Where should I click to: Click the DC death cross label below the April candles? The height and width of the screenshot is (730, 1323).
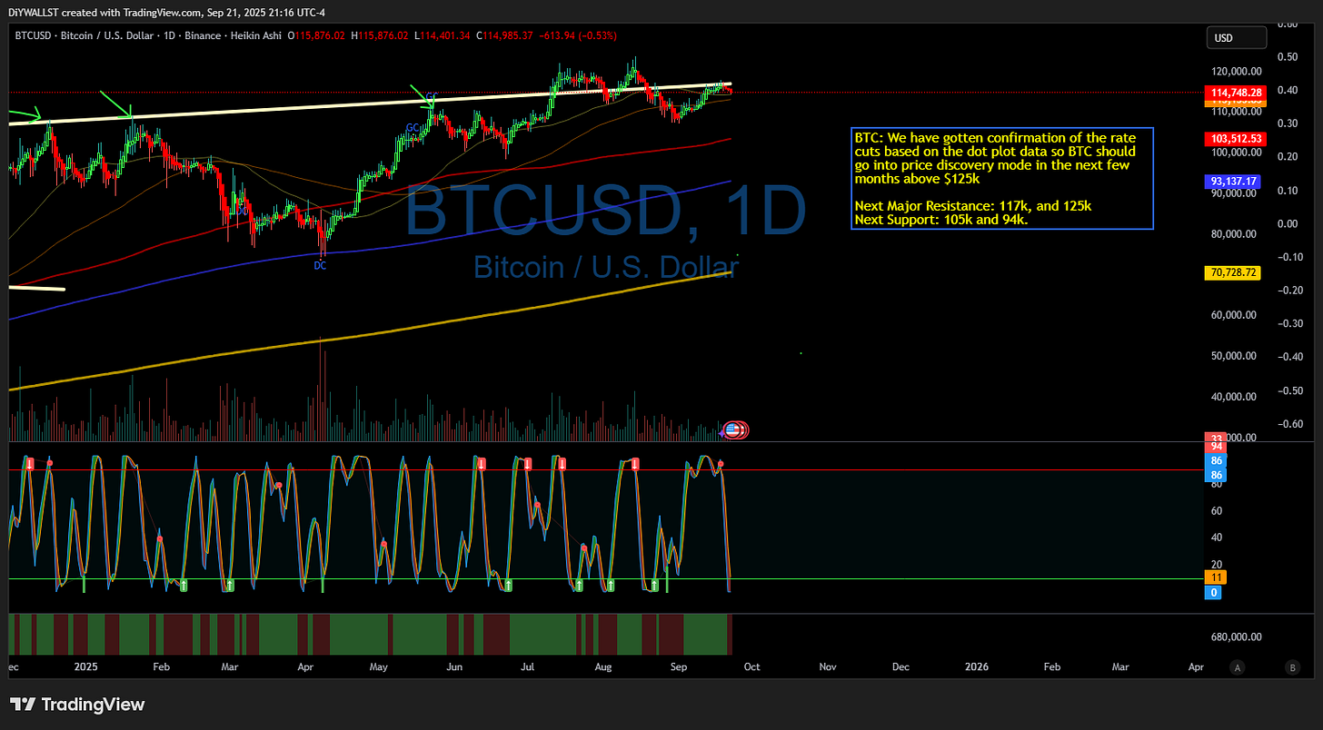[x=319, y=265]
